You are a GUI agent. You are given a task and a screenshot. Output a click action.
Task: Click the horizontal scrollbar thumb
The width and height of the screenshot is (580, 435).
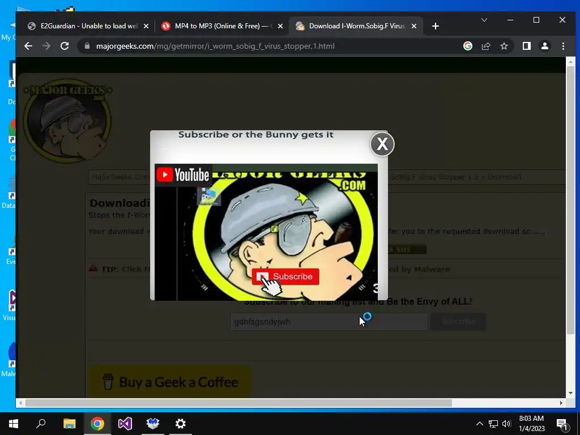click(238, 403)
